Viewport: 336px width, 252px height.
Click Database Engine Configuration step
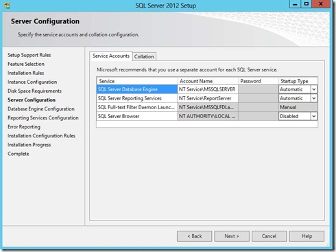pyautogui.click(x=41, y=108)
